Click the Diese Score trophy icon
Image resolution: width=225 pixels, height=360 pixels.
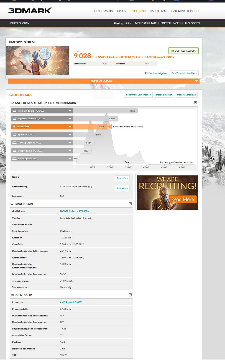point(14,127)
